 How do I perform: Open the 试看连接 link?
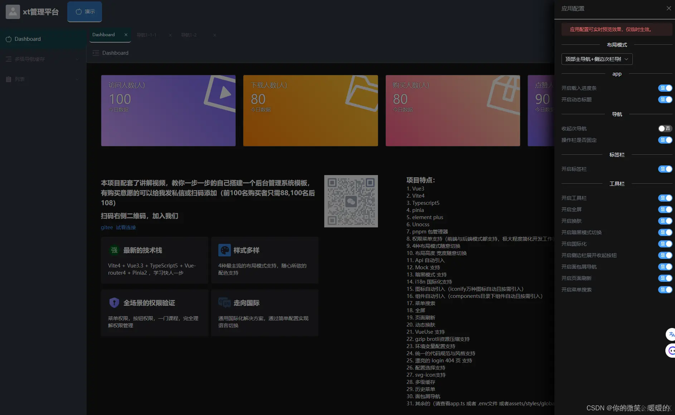[x=126, y=227]
